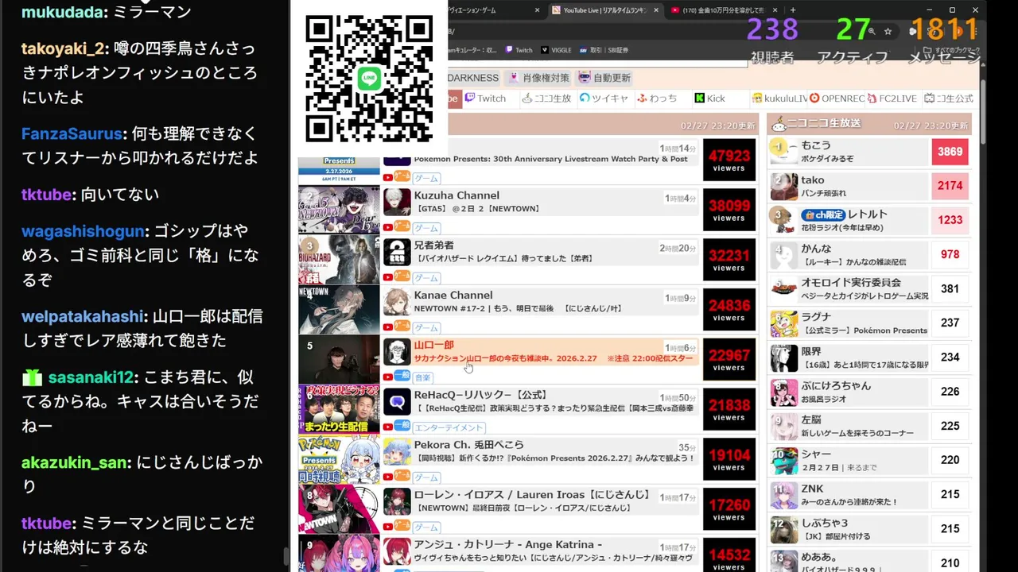Click the ゲーム tag under 兄者弟者
Screen dimensions: 1018x572
point(426,278)
